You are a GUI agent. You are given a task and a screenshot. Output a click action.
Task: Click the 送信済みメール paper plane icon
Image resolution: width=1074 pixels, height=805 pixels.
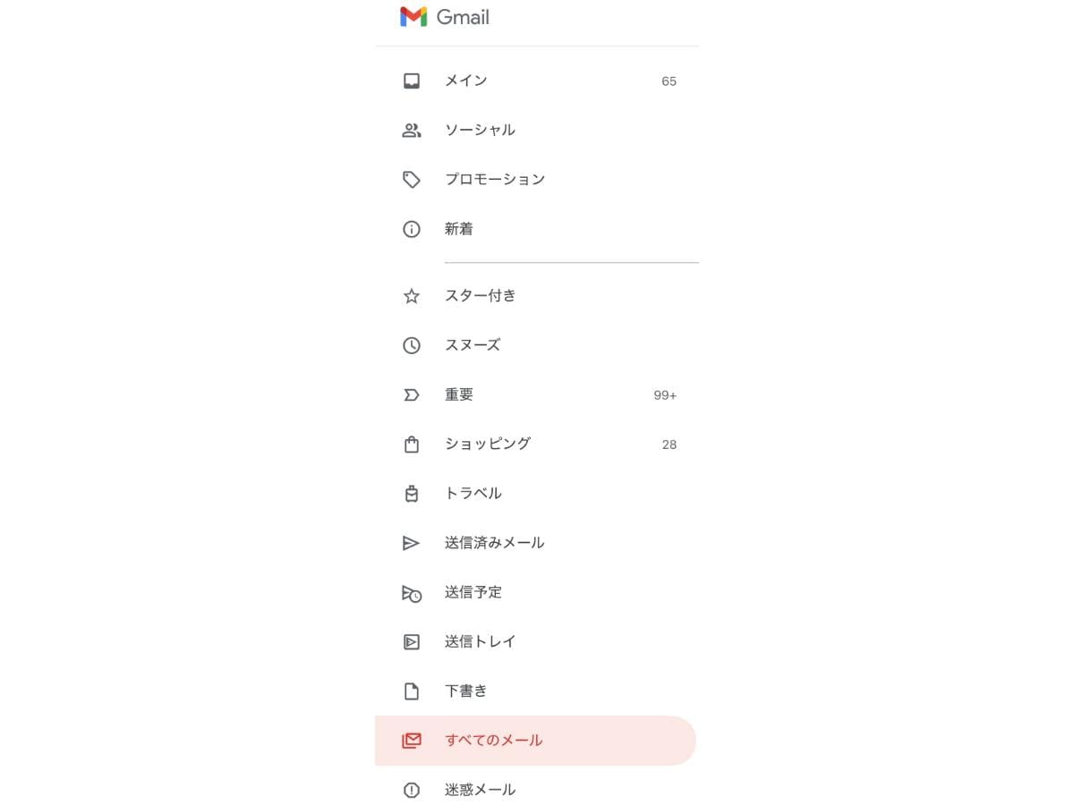[x=411, y=543]
